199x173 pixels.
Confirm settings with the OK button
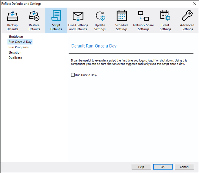[x=163, y=167]
